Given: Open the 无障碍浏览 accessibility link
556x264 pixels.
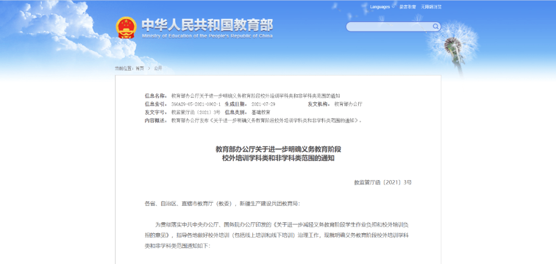Looking at the screenshot, I should (x=431, y=7).
